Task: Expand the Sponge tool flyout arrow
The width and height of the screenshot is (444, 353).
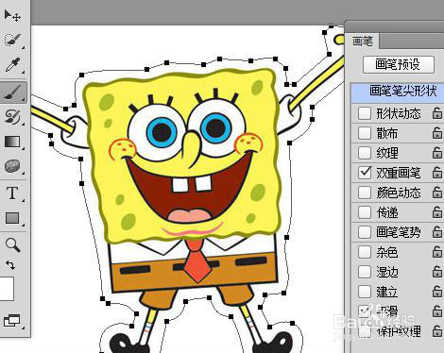Action: click(x=24, y=174)
